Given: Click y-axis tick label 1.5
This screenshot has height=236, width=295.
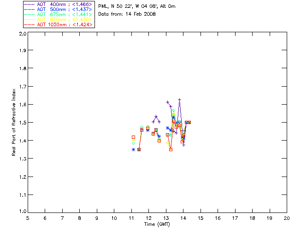Looking at the screenshot, I should point(23,123).
